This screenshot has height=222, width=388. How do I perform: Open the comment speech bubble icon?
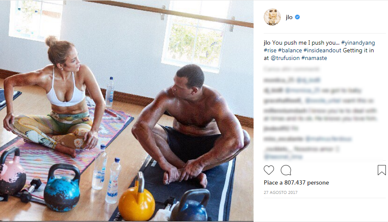[x=286, y=170]
